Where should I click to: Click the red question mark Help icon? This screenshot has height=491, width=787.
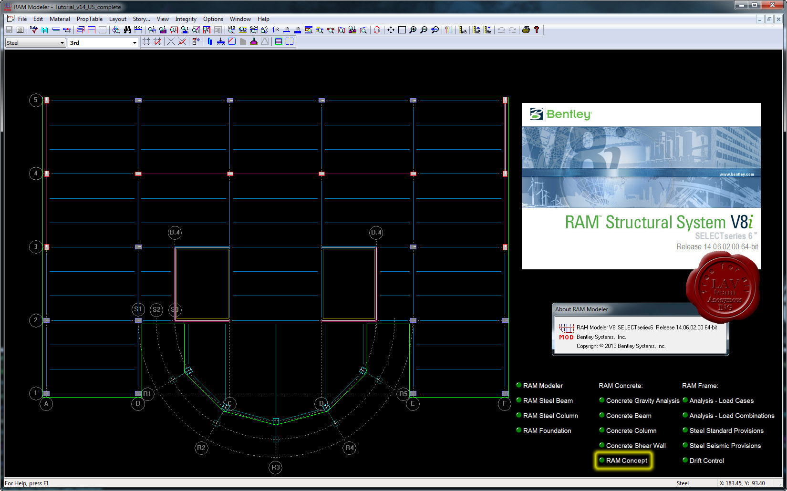click(x=537, y=30)
